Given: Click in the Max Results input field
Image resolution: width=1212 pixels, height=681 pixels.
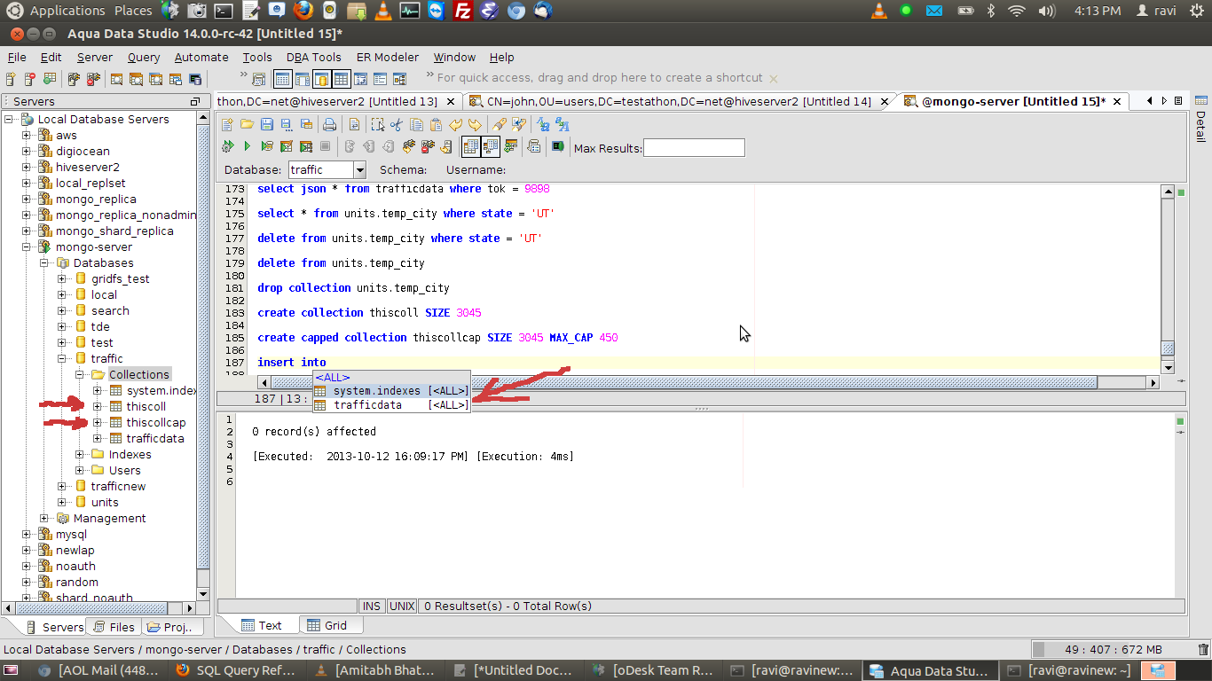Looking at the screenshot, I should pos(694,148).
